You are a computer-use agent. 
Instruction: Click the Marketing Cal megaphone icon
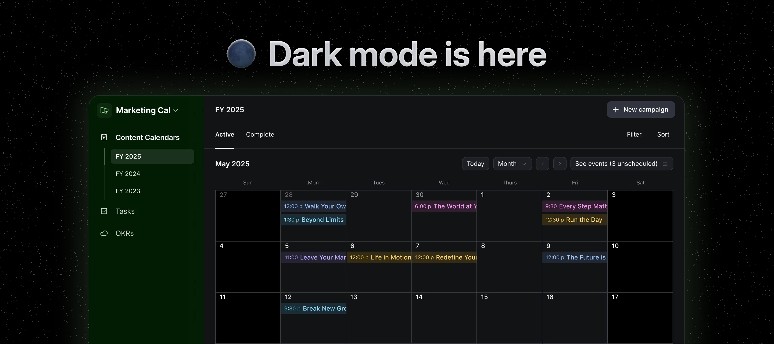(x=104, y=110)
